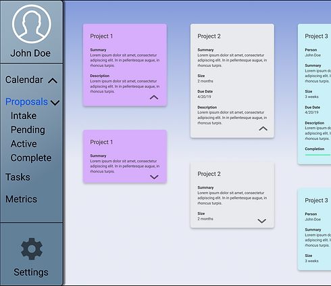Image resolution: width=331 pixels, height=286 pixels.
Task: Go to Active proposals
Action: pos(24,144)
